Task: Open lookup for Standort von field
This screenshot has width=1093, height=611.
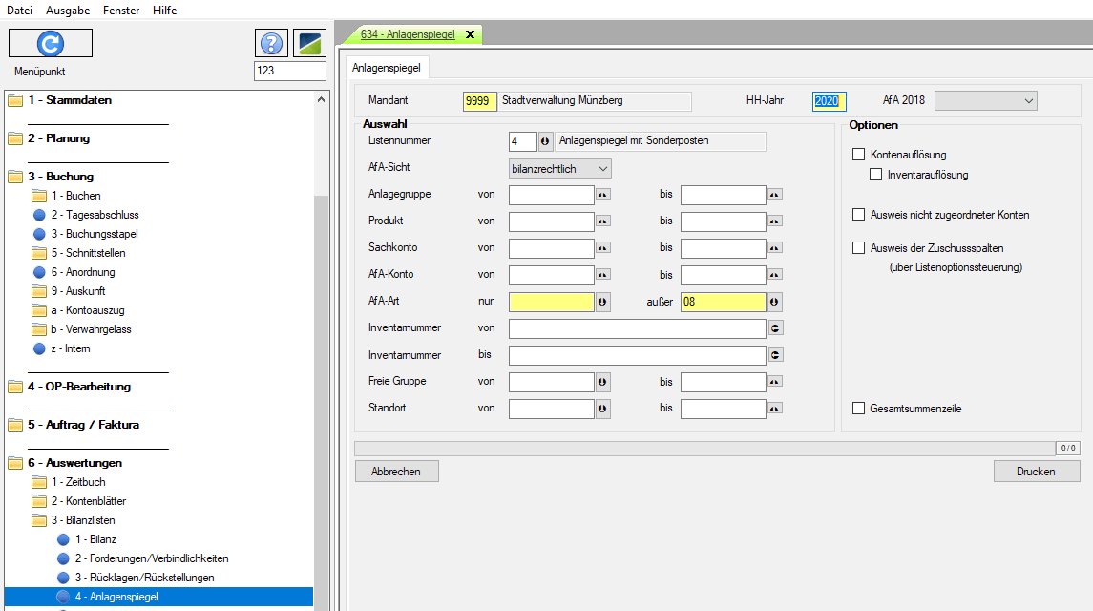Action: tap(602, 410)
